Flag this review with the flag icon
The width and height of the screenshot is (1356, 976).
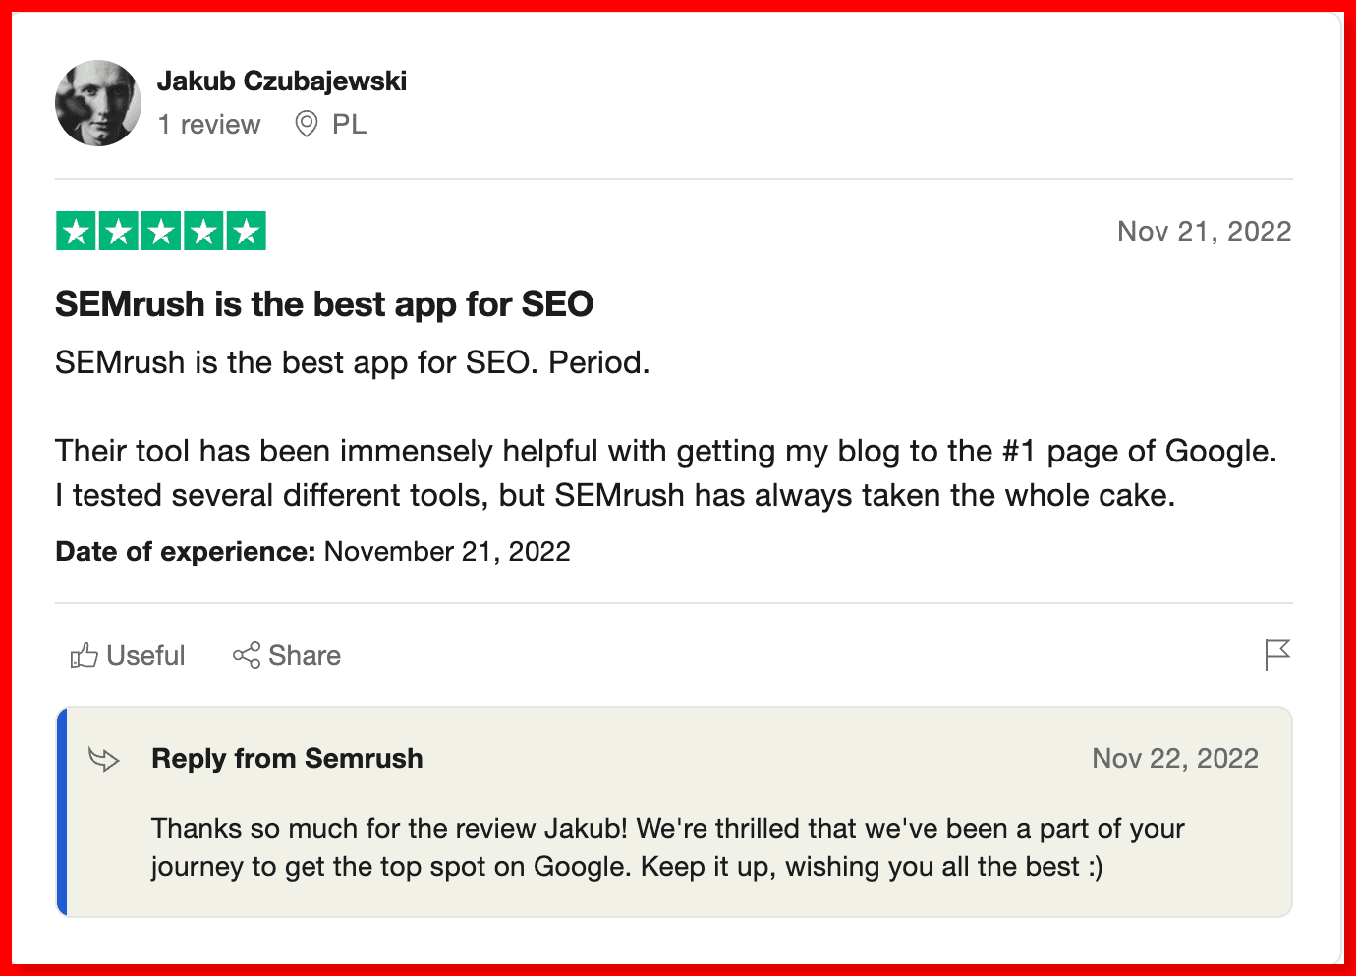tap(1277, 654)
